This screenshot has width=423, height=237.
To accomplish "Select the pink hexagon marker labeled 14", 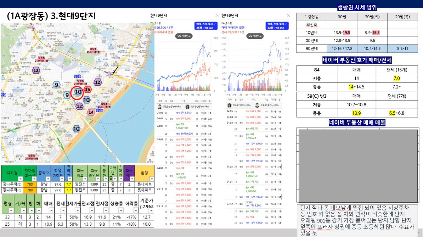I will 91,112.
